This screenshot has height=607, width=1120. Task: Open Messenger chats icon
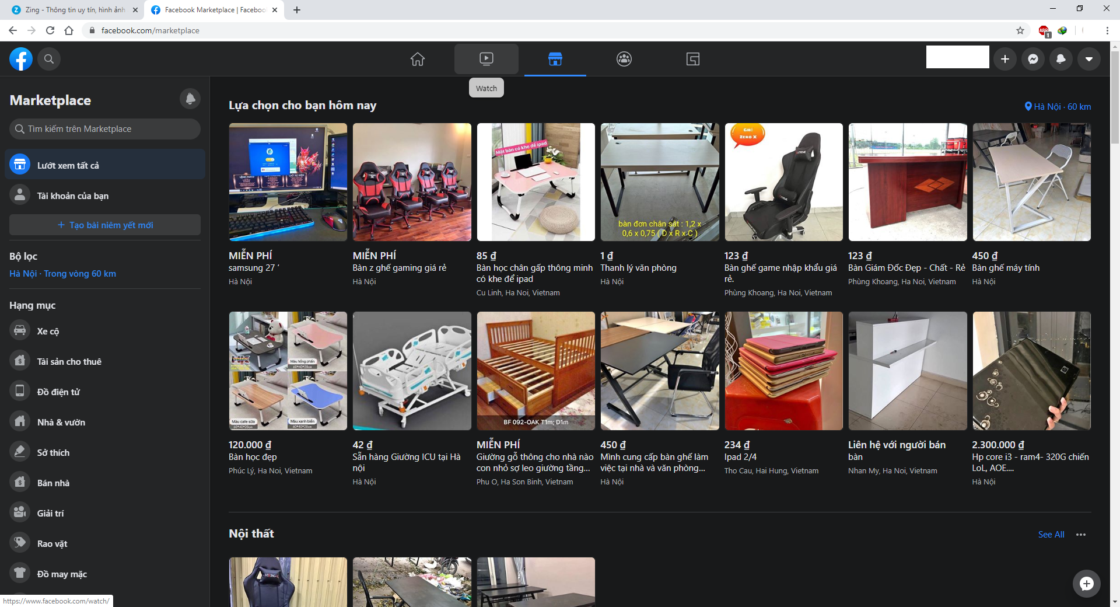(1033, 59)
